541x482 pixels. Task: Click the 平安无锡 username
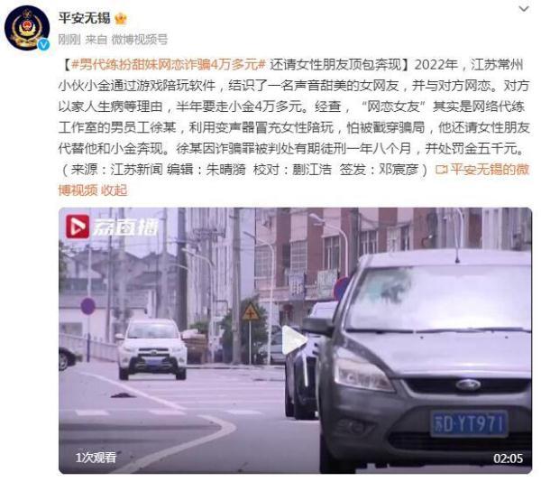click(84, 18)
